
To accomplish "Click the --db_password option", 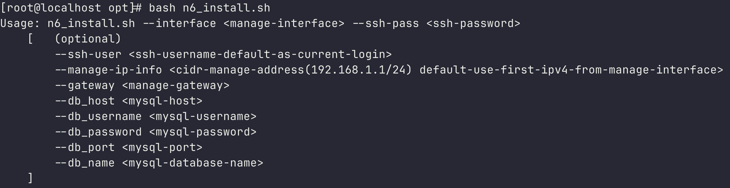I will point(98,132).
